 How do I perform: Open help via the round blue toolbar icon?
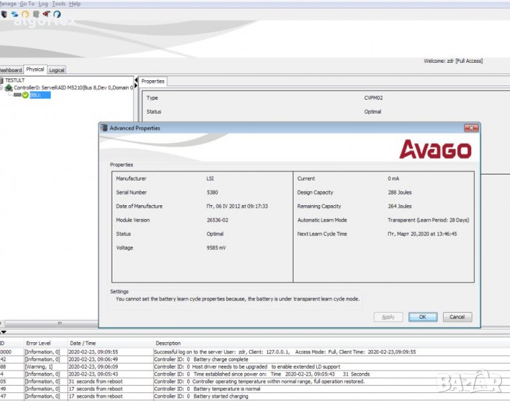click(57, 13)
